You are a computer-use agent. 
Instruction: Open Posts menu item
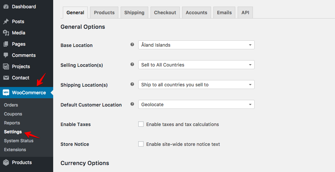[18, 21]
